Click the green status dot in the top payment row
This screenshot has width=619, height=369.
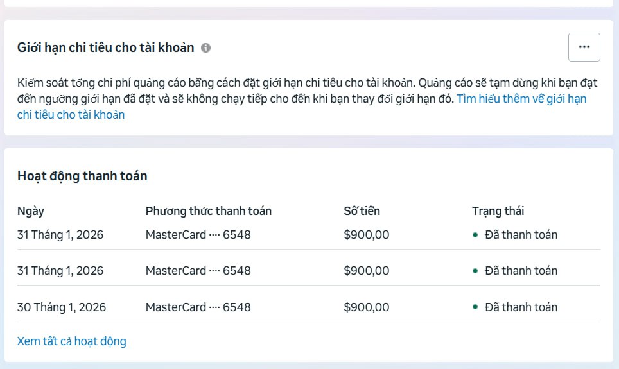pyautogui.click(x=475, y=235)
